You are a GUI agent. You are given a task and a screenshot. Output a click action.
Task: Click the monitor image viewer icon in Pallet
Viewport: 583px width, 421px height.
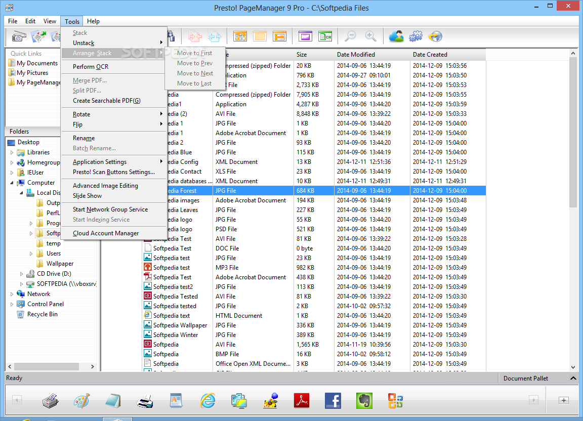[x=239, y=401]
